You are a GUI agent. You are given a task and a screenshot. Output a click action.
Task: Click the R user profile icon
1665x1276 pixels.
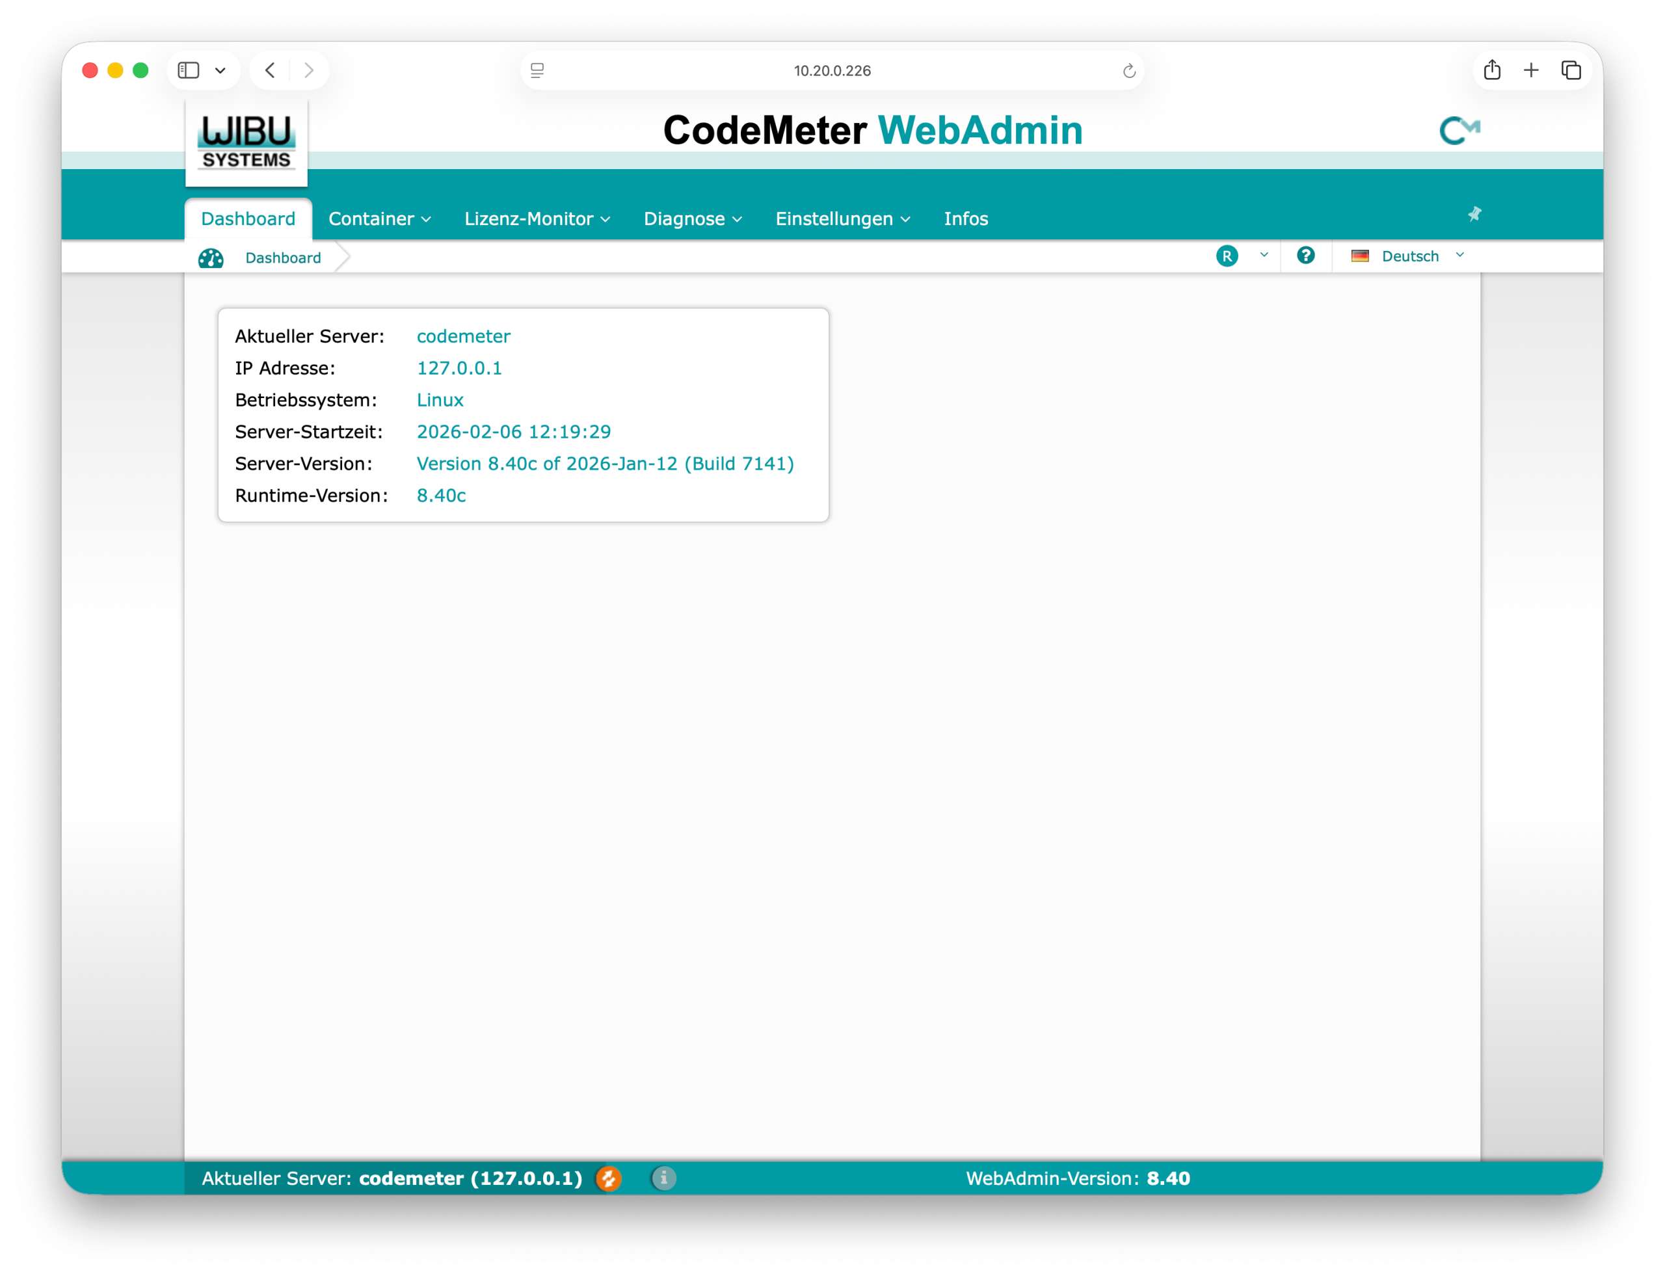tap(1227, 256)
